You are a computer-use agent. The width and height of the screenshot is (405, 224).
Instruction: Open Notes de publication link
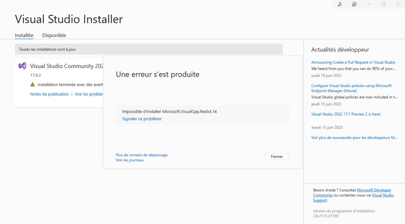pyautogui.click(x=49, y=94)
